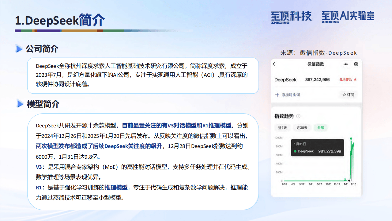Click the 微信指数 page title
The width and height of the screenshot is (392, 221).
pos(315,64)
